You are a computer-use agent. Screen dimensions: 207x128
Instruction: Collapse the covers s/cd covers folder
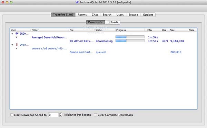point(16,48)
